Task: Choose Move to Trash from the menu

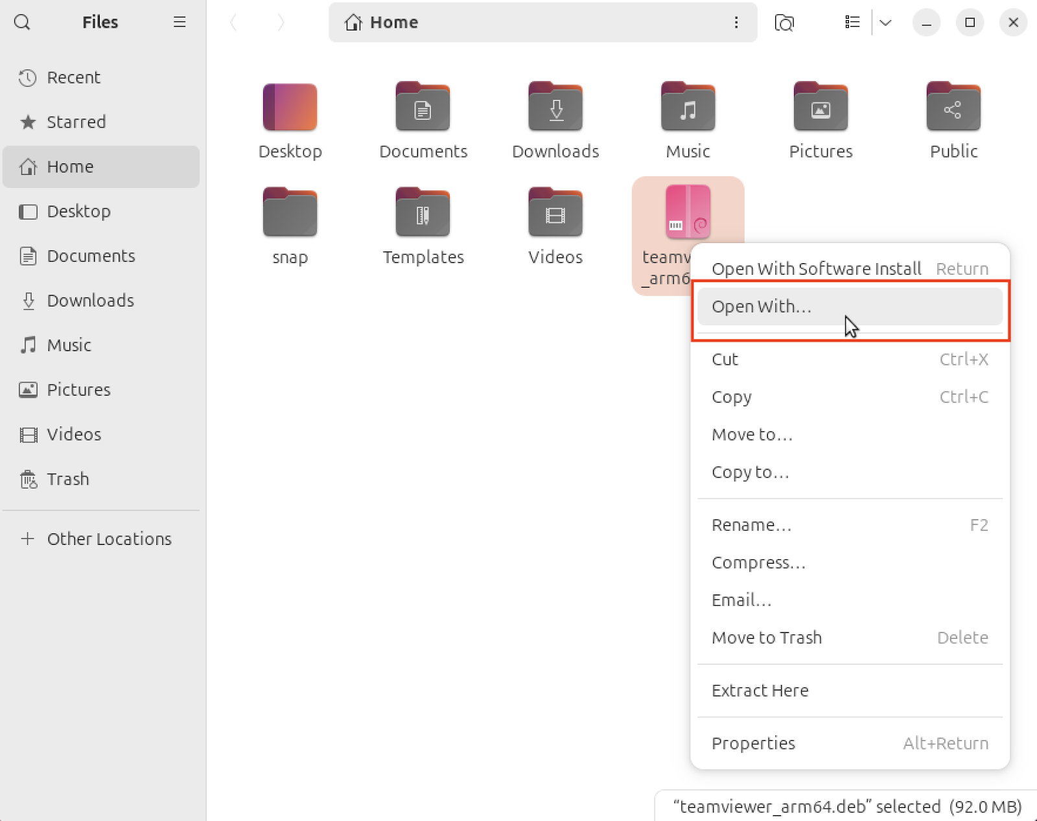Action: [x=766, y=638]
